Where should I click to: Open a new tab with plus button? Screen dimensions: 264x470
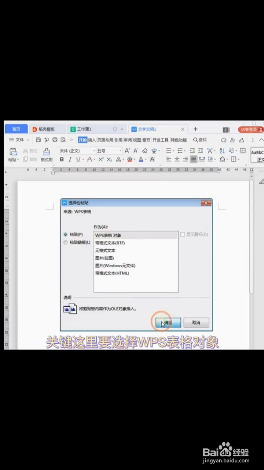[x=195, y=129]
